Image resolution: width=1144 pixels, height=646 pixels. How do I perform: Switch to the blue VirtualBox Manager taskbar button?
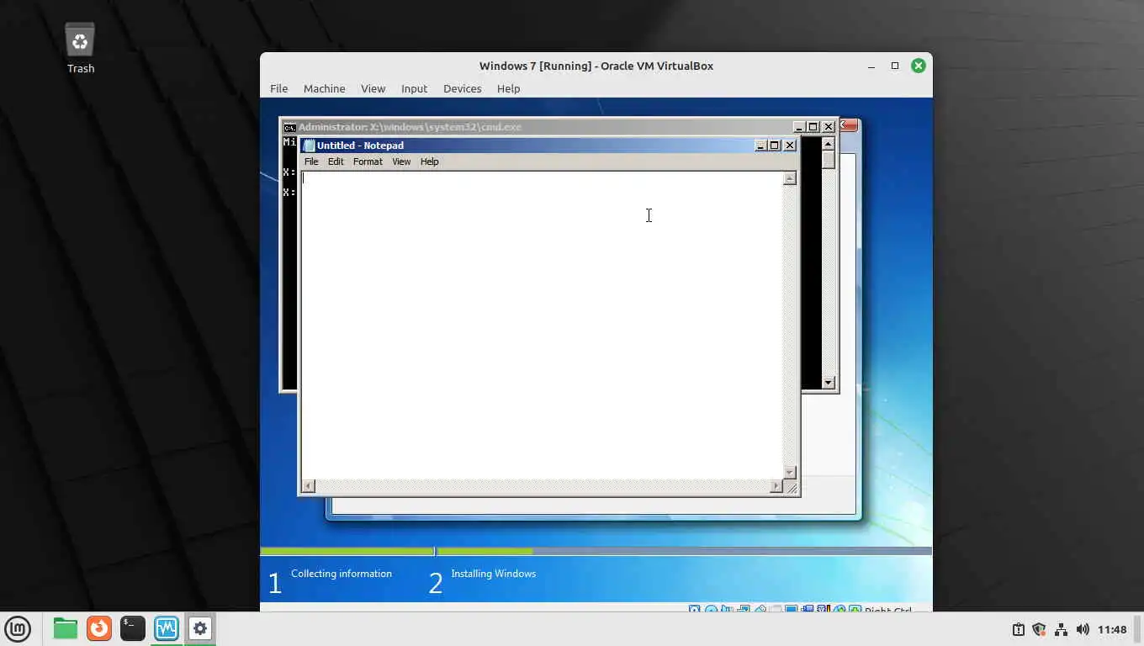167,628
